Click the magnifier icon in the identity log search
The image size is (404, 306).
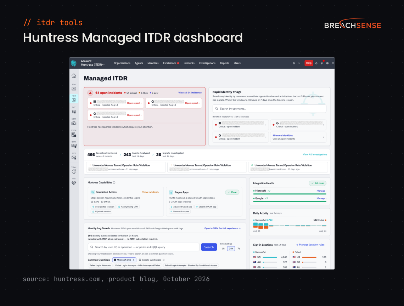click(92, 247)
